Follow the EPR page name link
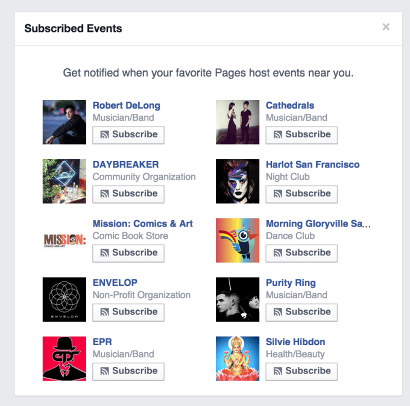 [x=102, y=342]
